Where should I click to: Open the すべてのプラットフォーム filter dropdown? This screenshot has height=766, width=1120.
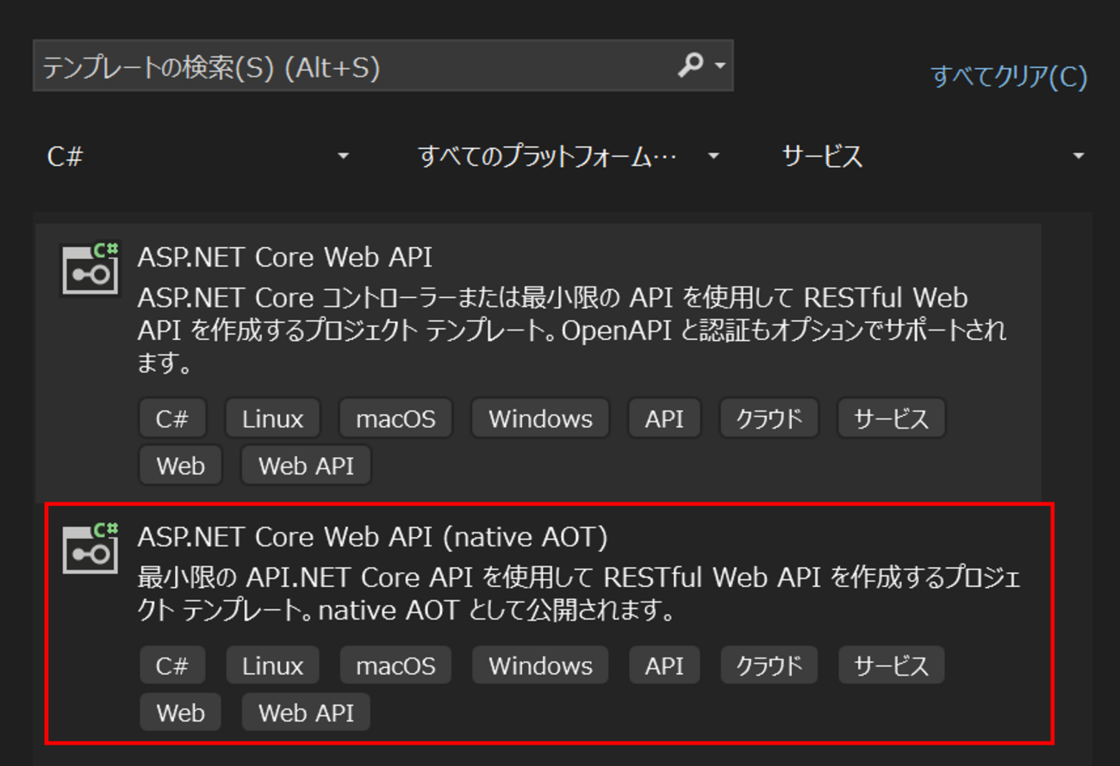[569, 156]
